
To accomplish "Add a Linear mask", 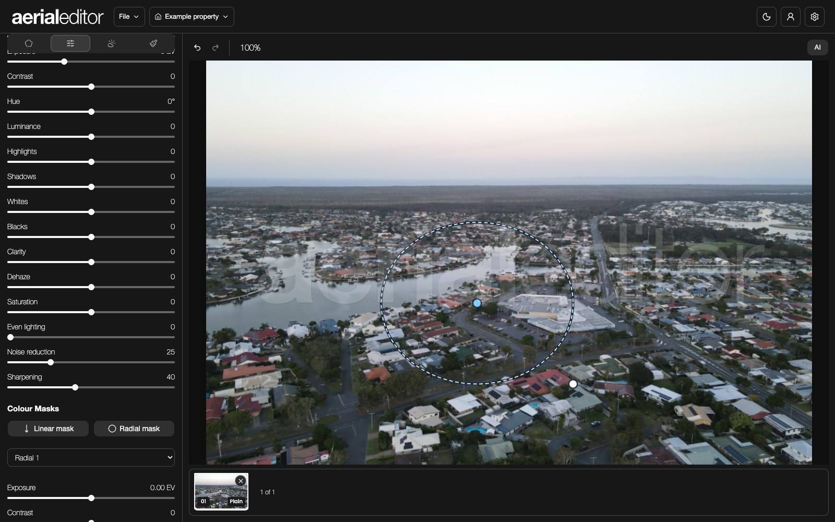I will point(48,429).
